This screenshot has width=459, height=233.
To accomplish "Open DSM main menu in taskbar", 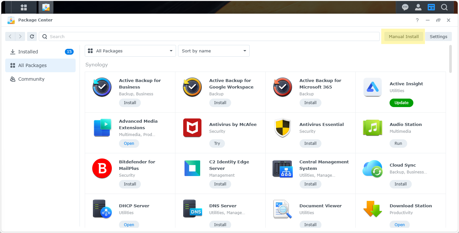I will coord(24,7).
